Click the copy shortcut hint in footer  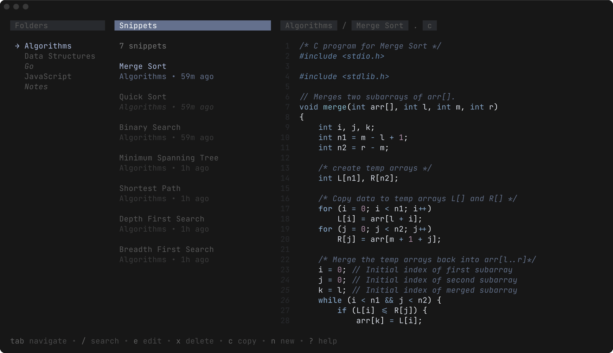tap(242, 341)
